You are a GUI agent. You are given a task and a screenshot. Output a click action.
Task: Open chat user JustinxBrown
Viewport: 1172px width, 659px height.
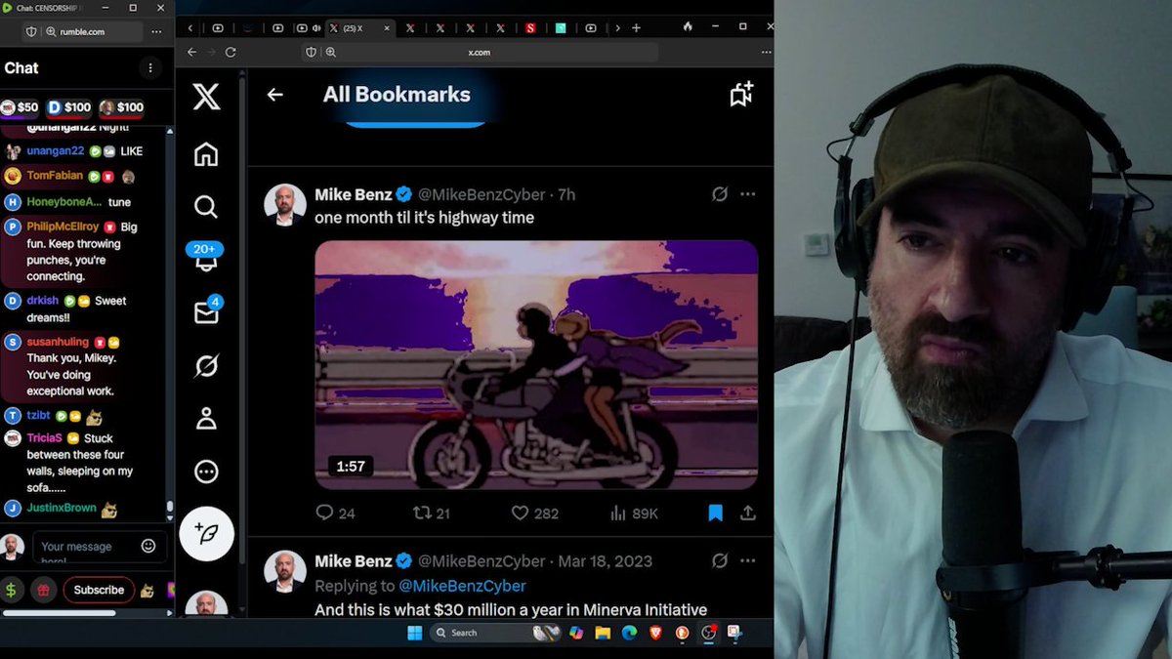coord(62,508)
